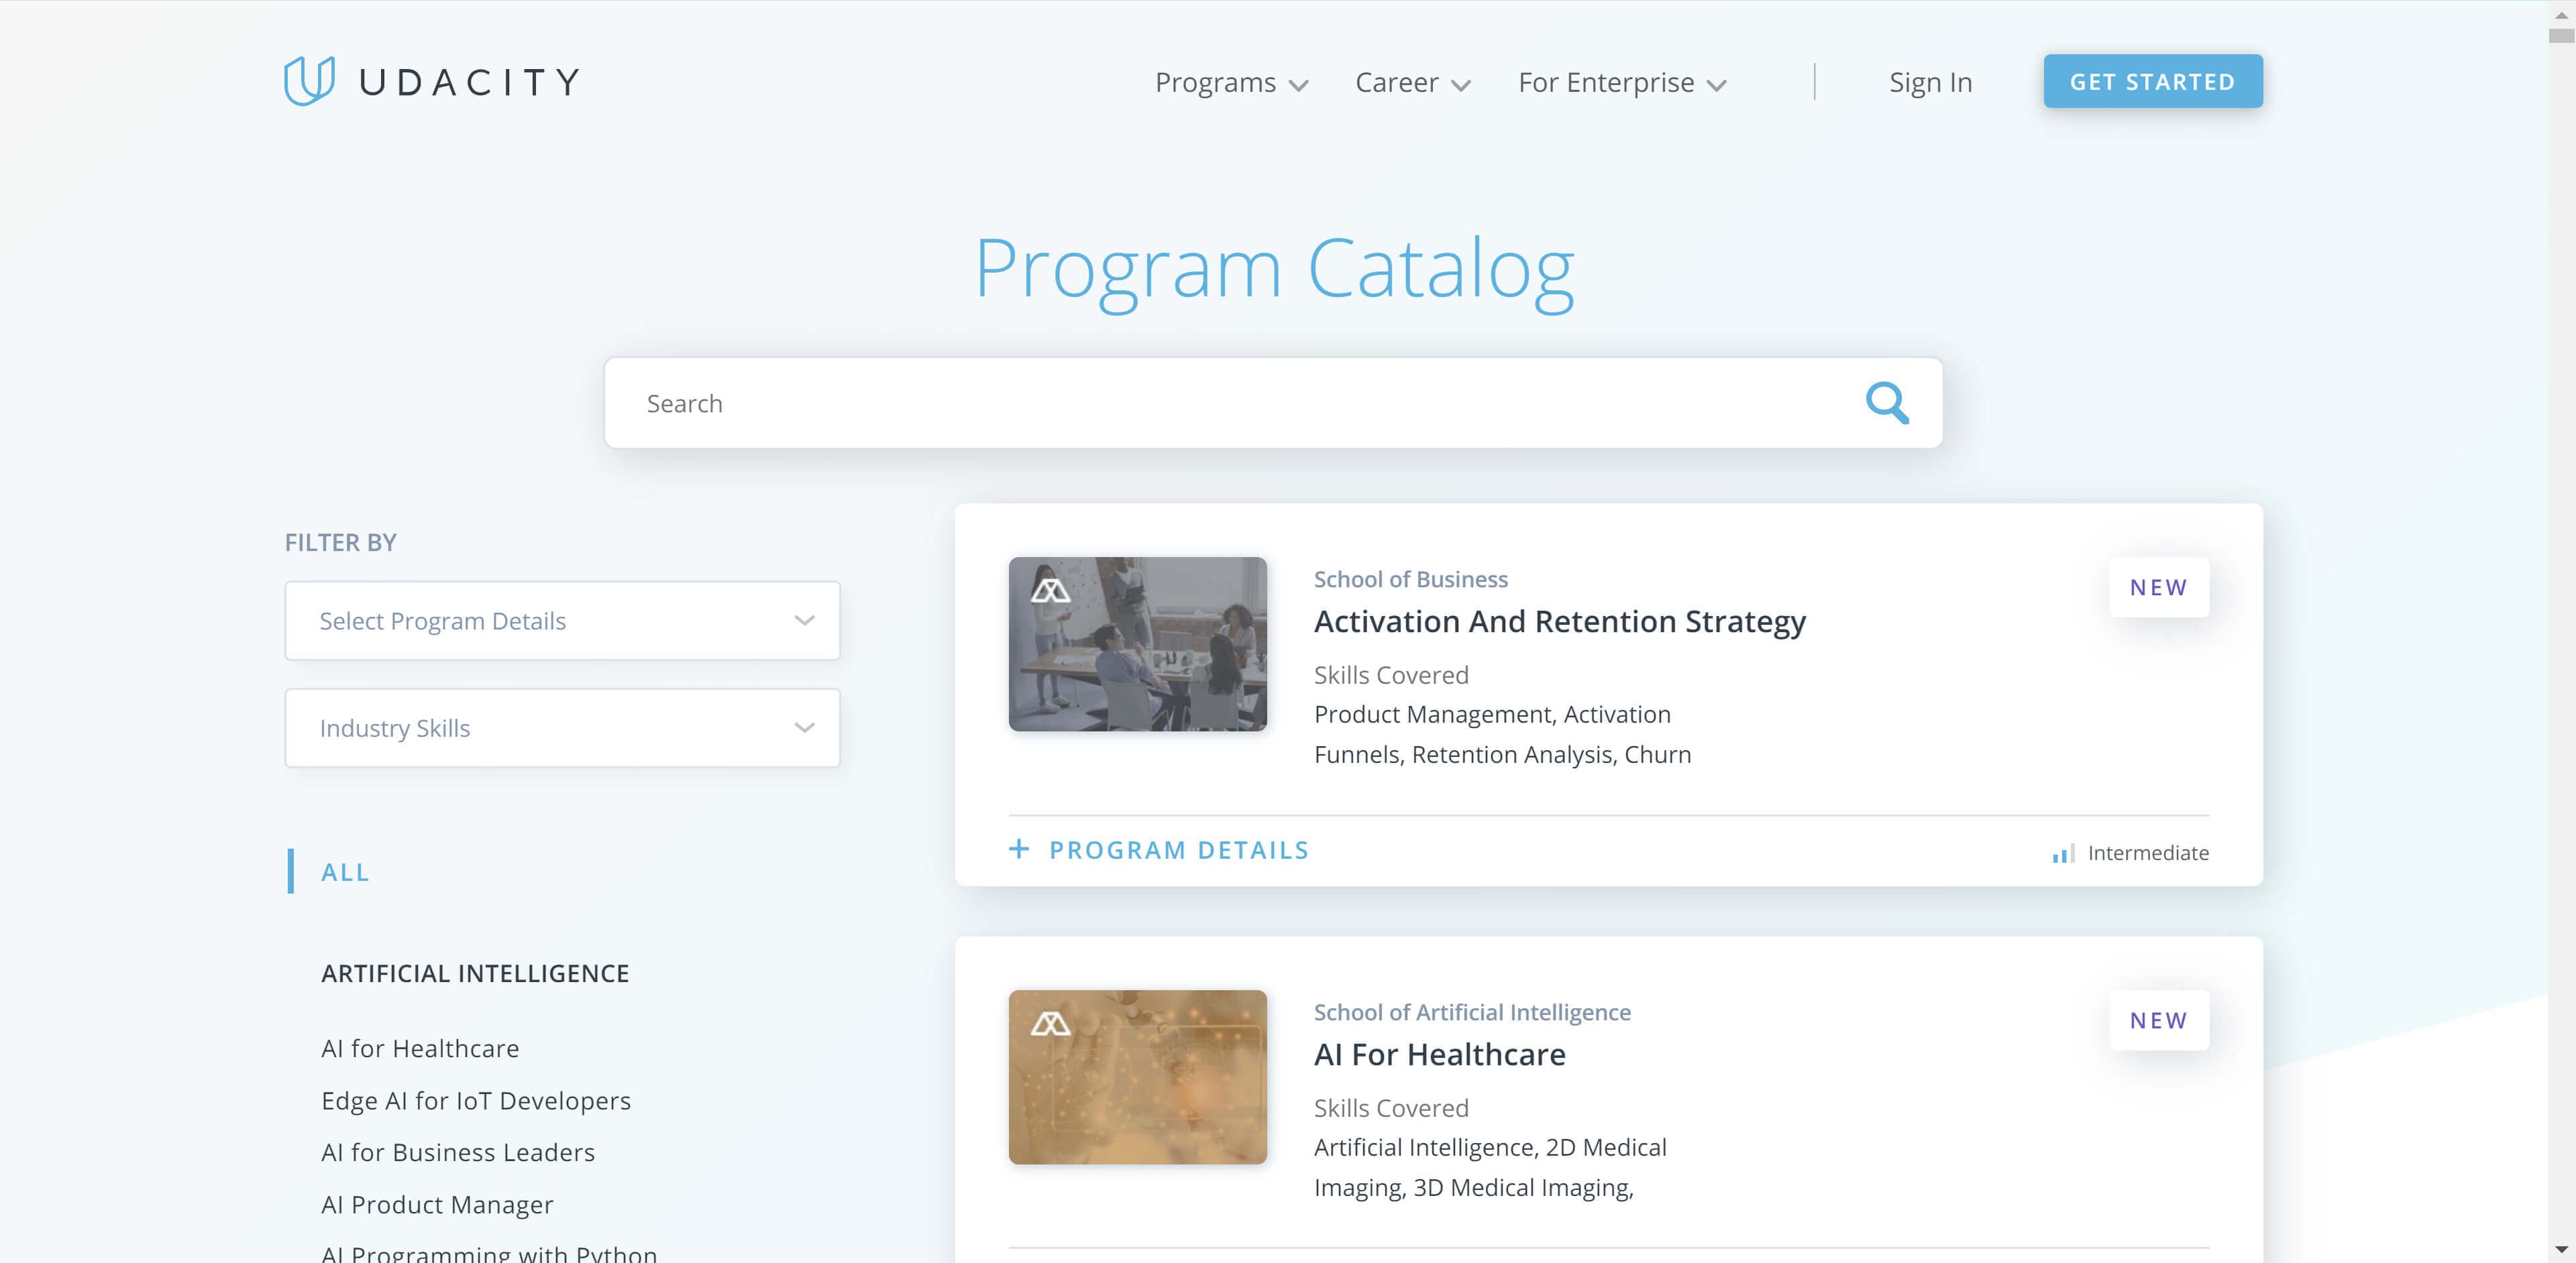
Task: Click the search input field
Action: (x=1273, y=402)
